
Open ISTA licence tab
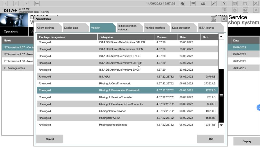[210, 28]
